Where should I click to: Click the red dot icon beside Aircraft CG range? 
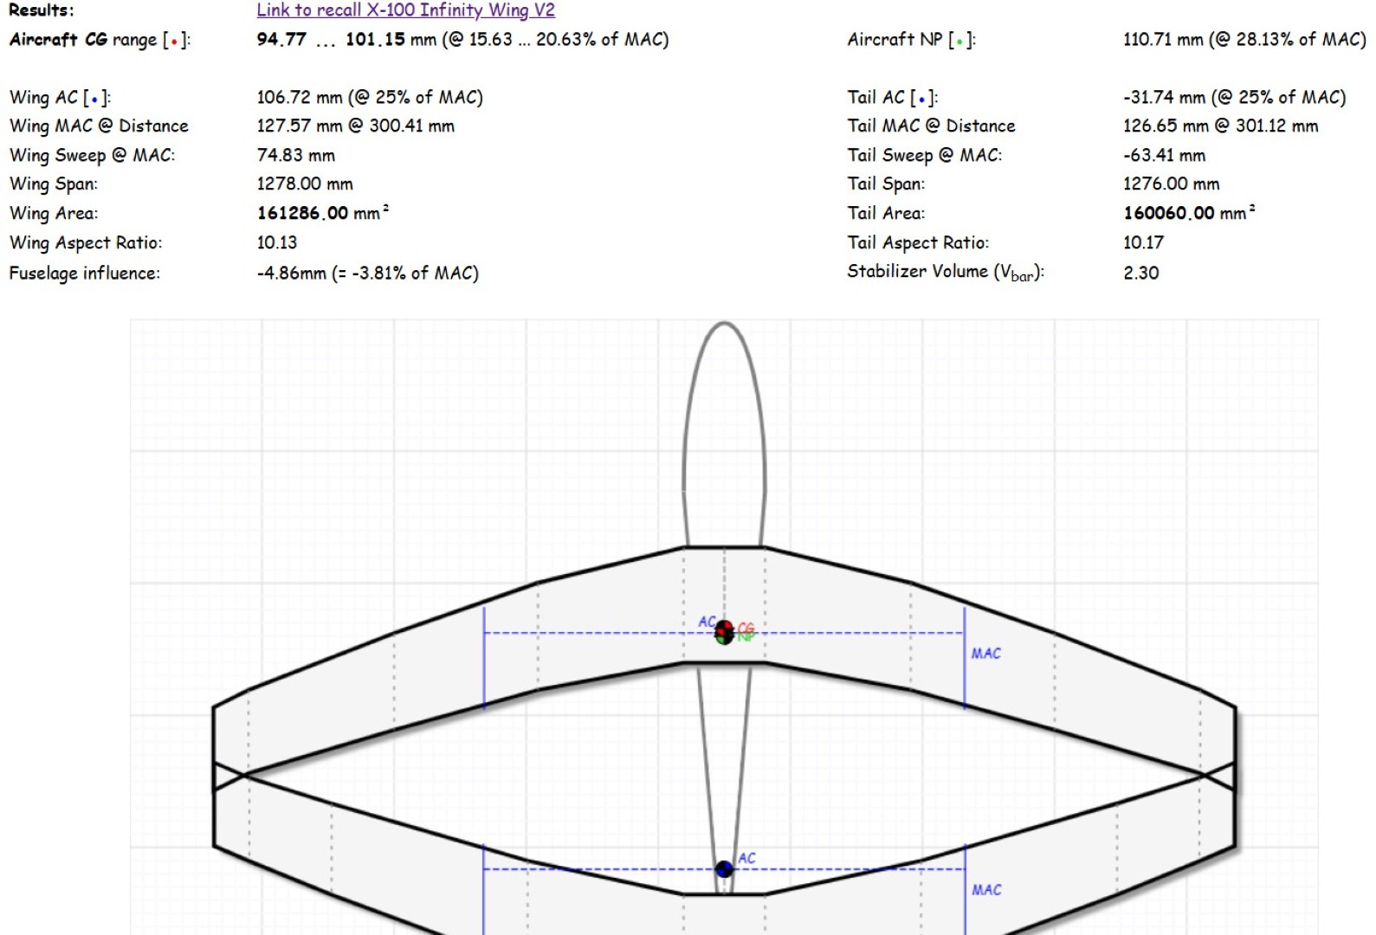pos(174,42)
